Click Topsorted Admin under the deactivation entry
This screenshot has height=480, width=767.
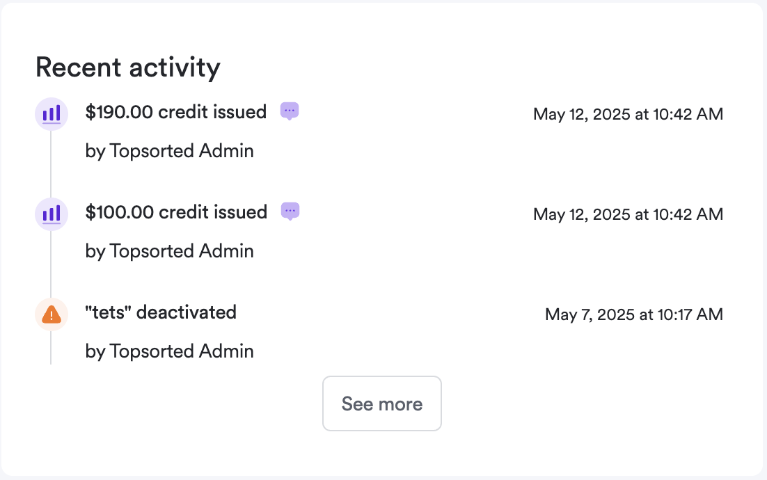point(169,351)
